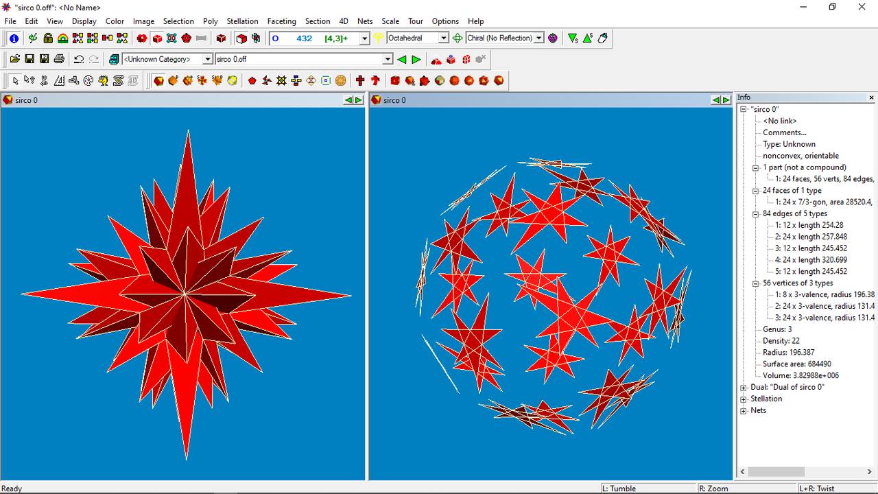Click the blue info icon in toolbar
The height and width of the screenshot is (494, 878).
14,38
